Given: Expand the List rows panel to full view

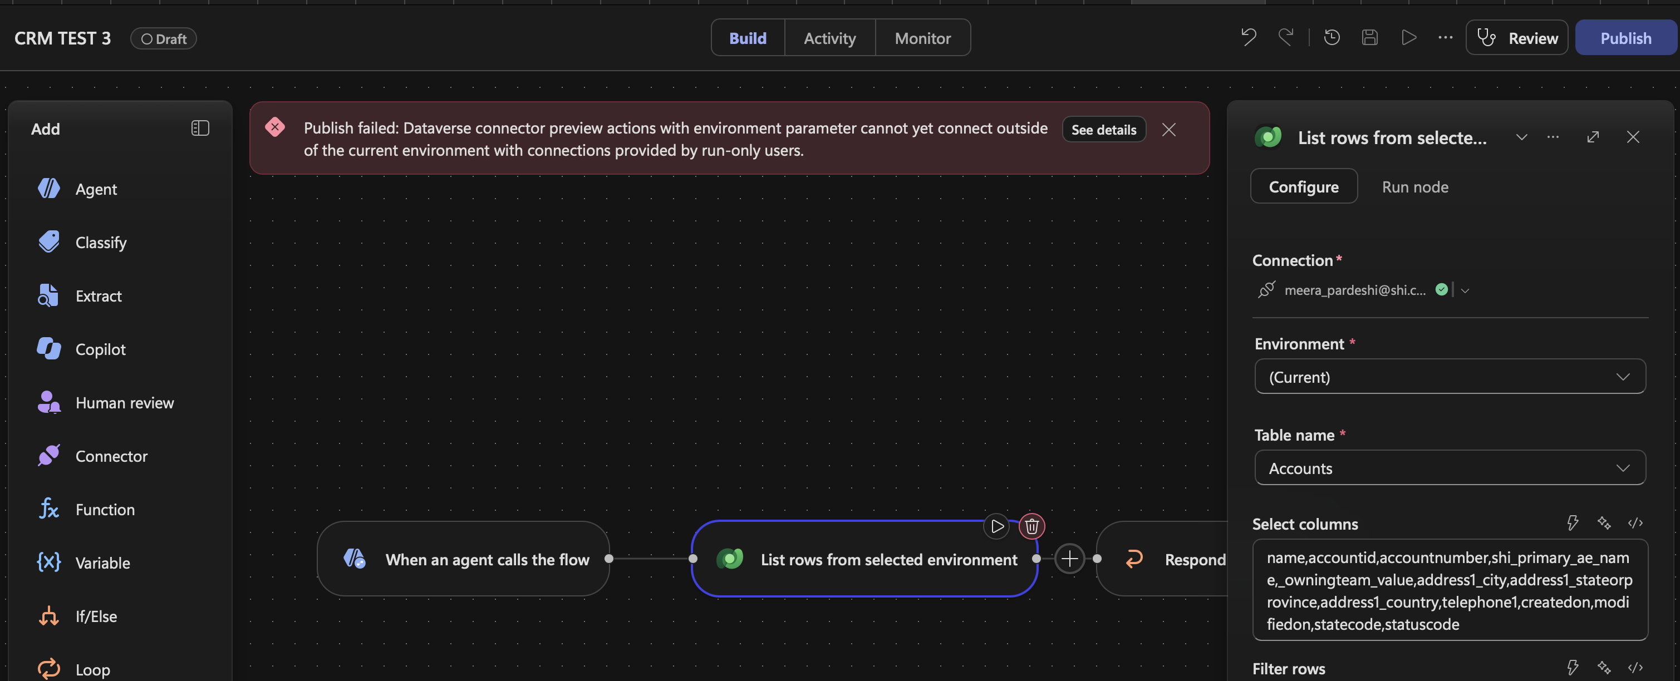Looking at the screenshot, I should coord(1593,137).
